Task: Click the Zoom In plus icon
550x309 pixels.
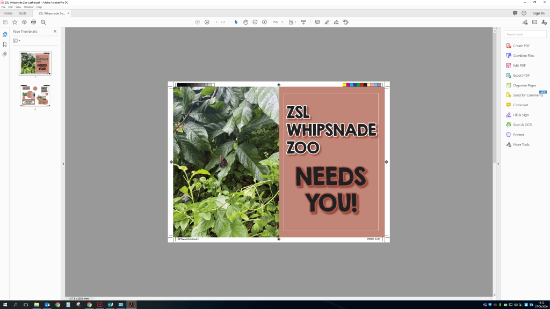Action: point(264,22)
